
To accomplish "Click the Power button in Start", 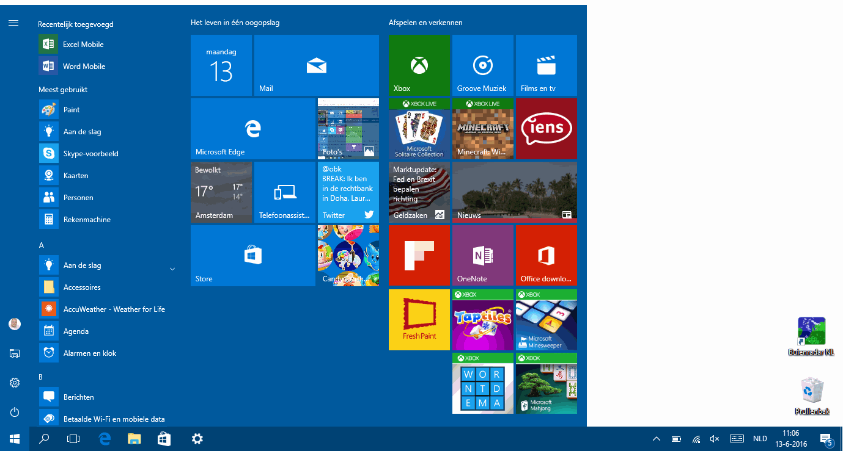I will pyautogui.click(x=15, y=412).
